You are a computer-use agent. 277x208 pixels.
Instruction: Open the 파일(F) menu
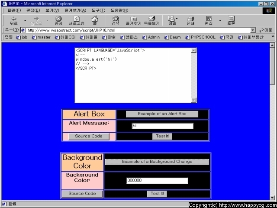pyautogui.click(x=14, y=10)
